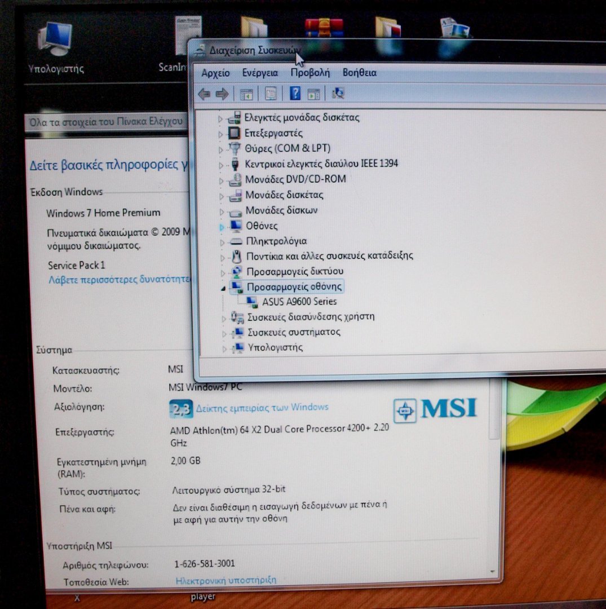The width and height of the screenshot is (606, 609).
Task: Click the Λειτουργικό σύστημα 32-bit value
Action: pyautogui.click(x=229, y=490)
